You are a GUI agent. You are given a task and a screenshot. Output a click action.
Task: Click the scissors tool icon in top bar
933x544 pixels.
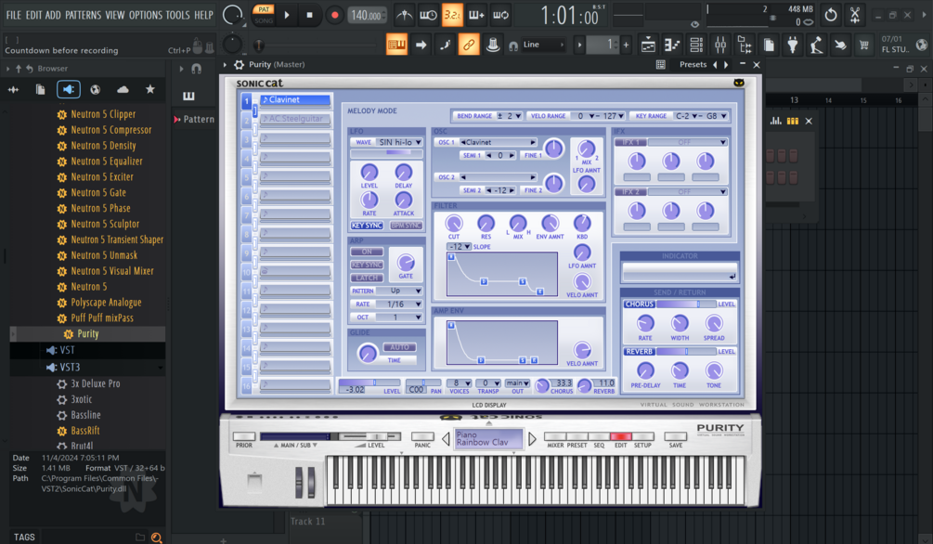(855, 15)
